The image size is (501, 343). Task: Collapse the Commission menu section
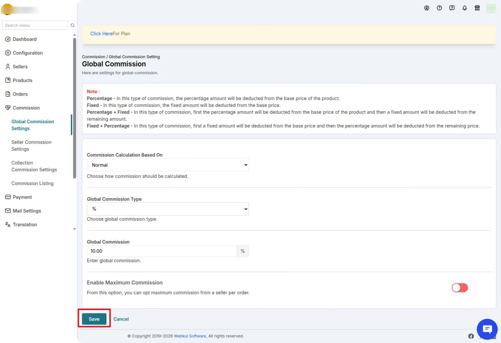point(26,108)
